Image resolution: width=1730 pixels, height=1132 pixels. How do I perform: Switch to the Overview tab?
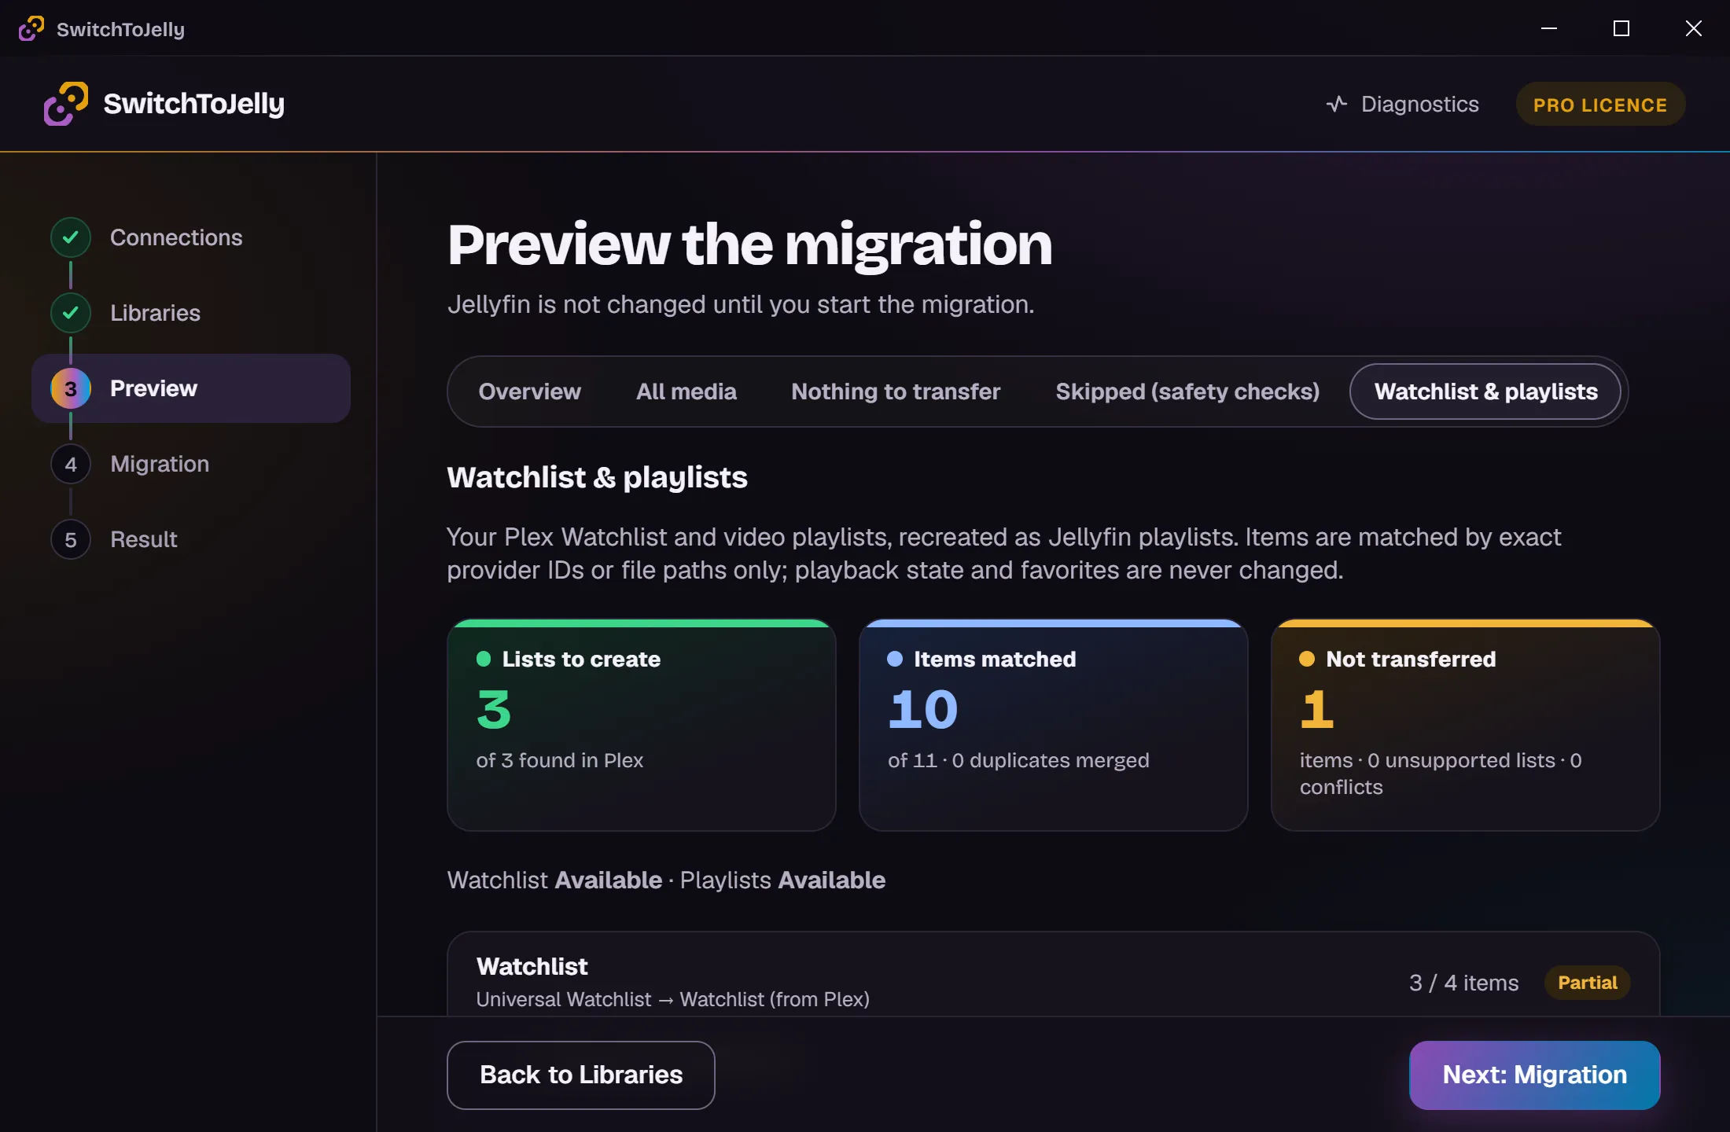[530, 391]
